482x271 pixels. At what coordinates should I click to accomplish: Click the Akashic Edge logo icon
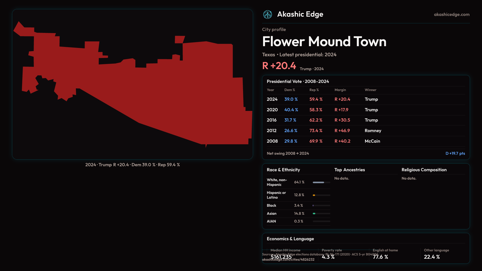[267, 15]
